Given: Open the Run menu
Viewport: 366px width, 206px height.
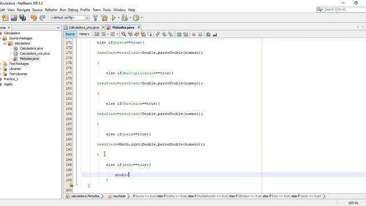Looking at the screenshot, I should [x=63, y=10].
